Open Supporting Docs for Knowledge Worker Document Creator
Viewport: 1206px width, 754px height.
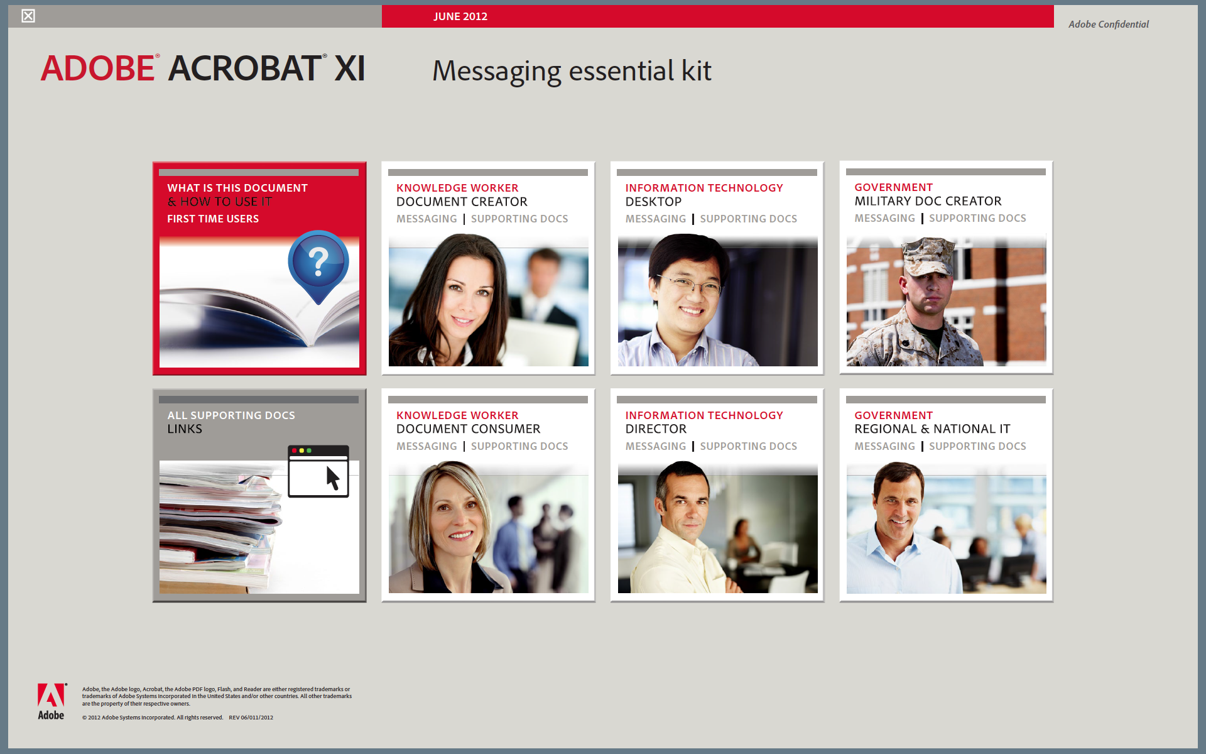[519, 219]
